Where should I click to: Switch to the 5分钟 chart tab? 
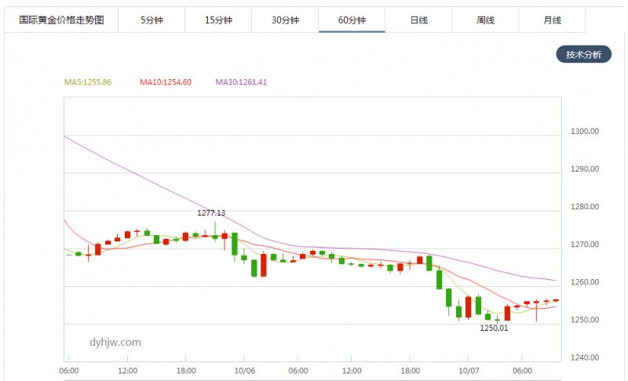pyautogui.click(x=152, y=20)
